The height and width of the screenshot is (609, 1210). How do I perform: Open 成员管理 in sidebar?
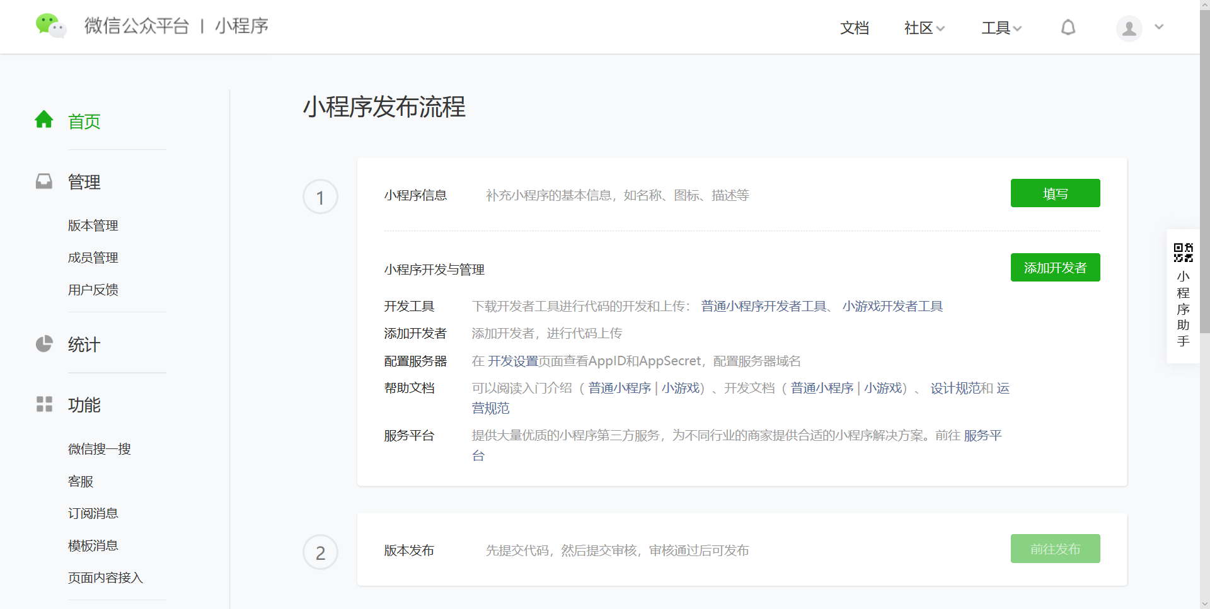pos(93,258)
